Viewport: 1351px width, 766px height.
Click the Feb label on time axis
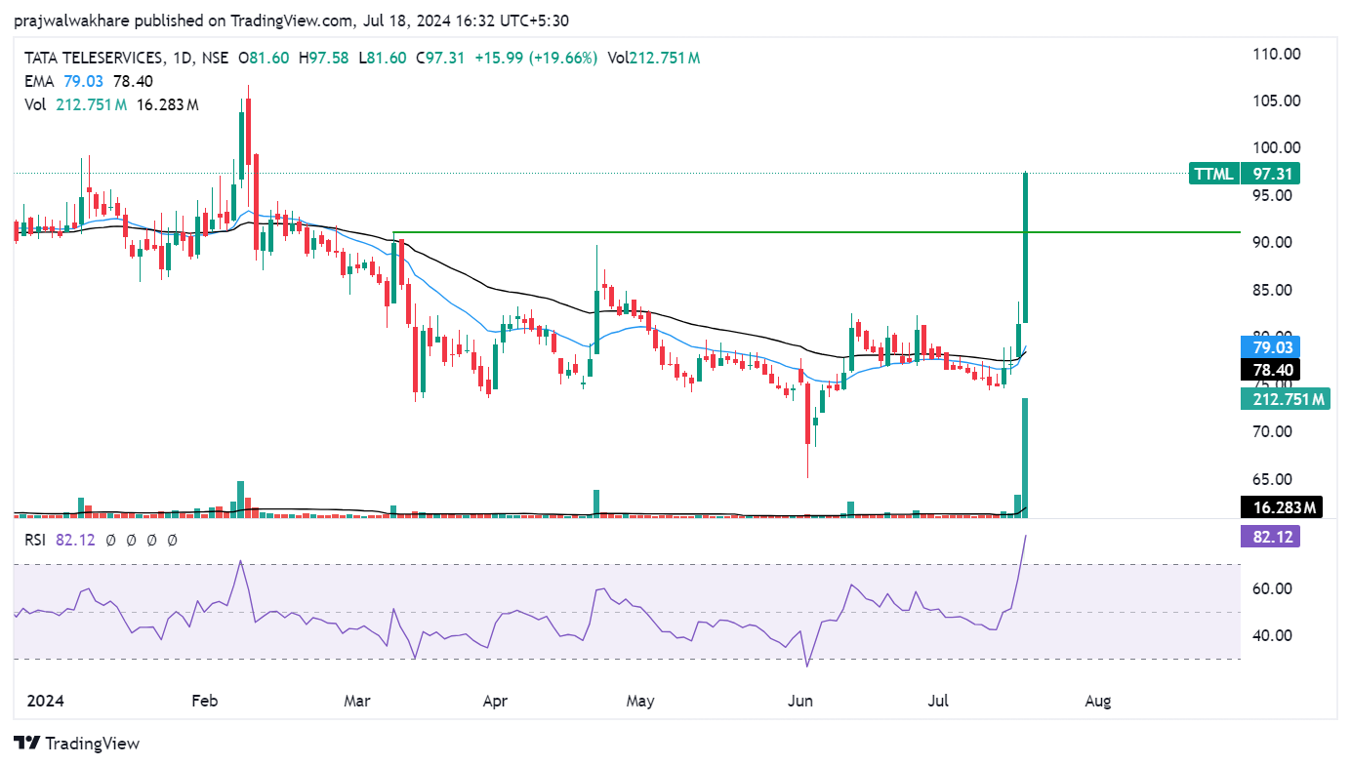point(204,701)
